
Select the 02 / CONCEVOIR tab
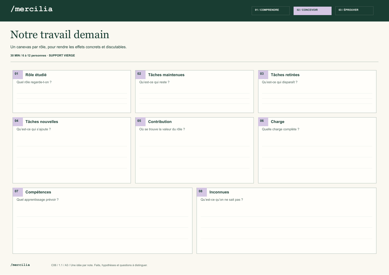[312, 11]
